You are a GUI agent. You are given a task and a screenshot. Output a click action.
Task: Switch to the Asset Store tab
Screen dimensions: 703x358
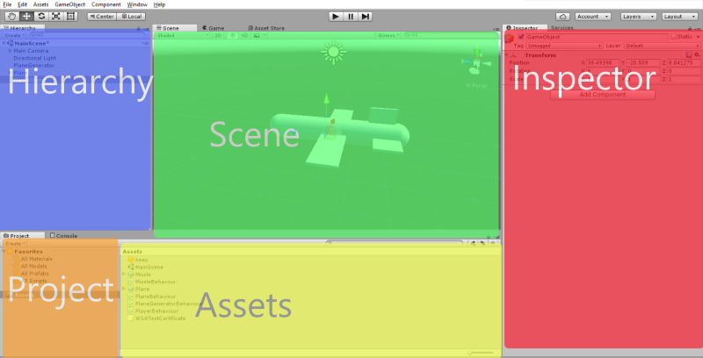coord(267,28)
